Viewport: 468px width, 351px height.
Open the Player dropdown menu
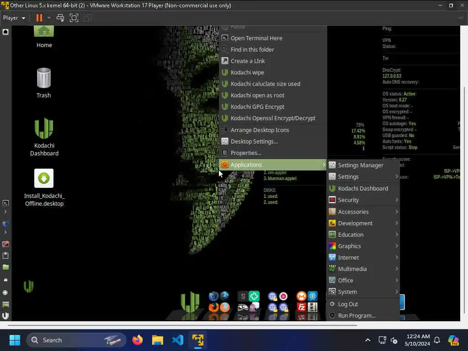(14, 18)
